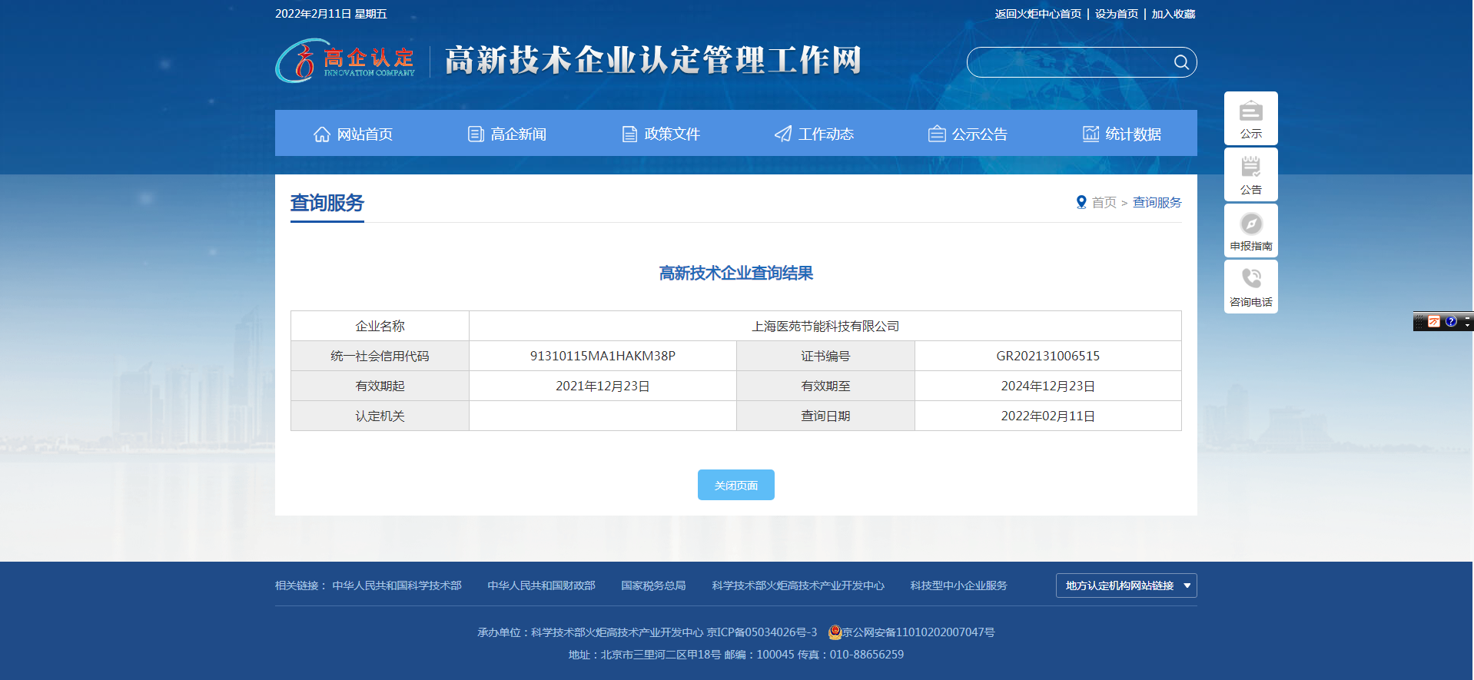Click the 关闭页面 button
The height and width of the screenshot is (680, 1474).
coord(736,485)
